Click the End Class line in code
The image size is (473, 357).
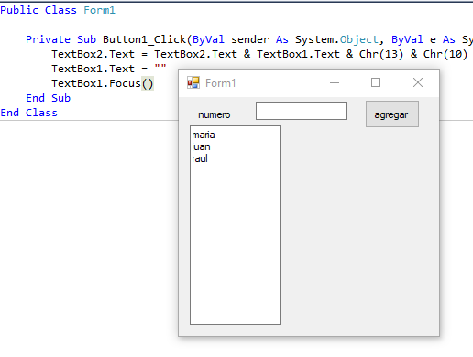tap(28, 113)
